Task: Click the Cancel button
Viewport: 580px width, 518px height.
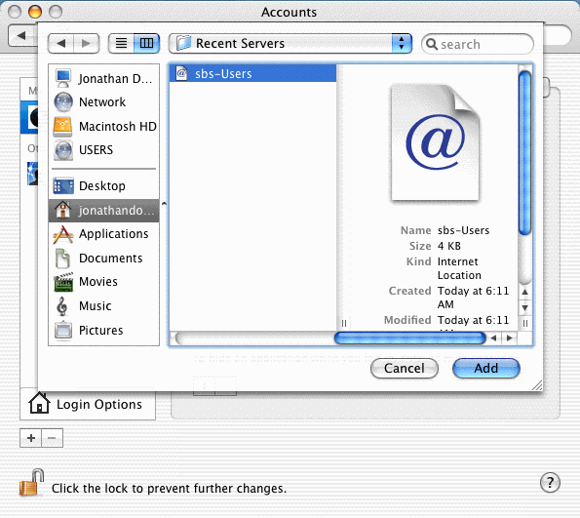Action: 404,369
